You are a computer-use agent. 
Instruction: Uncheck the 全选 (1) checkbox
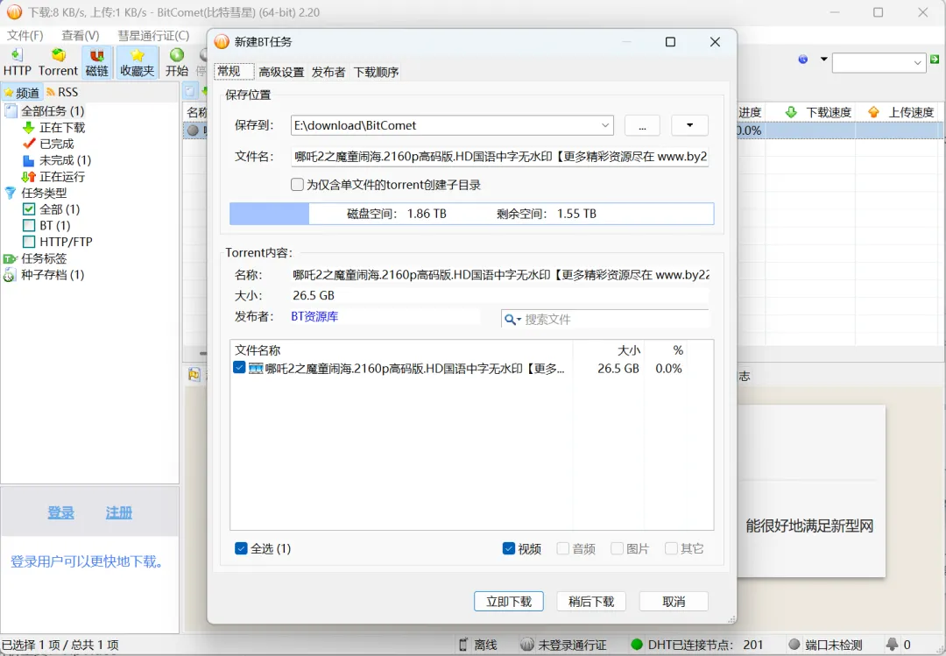[241, 548]
